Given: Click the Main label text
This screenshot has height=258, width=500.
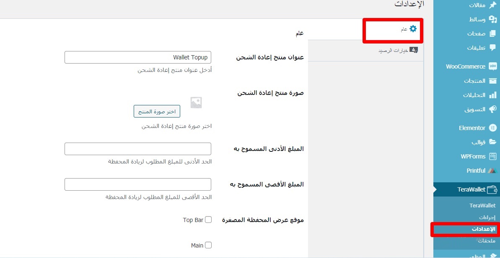Looking at the screenshot, I should pos(197,245).
